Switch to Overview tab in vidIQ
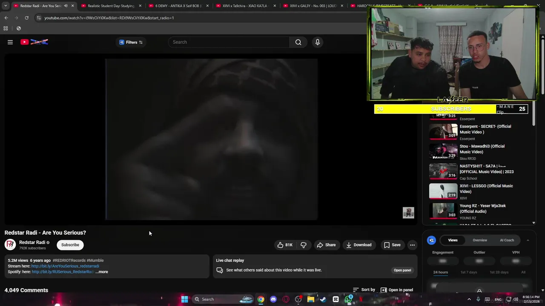Image resolution: width=545 pixels, height=306 pixels. [480, 240]
